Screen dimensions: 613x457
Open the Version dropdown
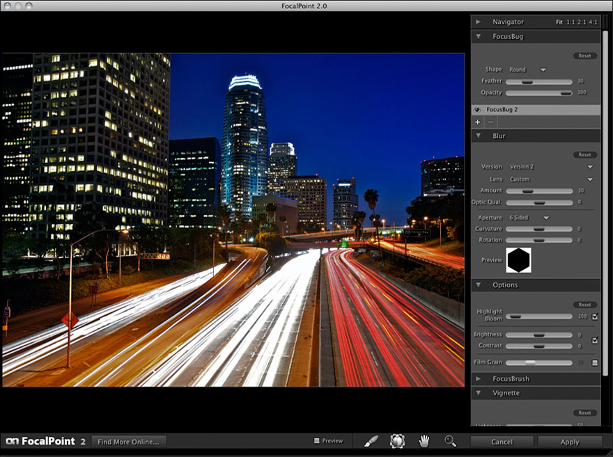[x=551, y=167]
